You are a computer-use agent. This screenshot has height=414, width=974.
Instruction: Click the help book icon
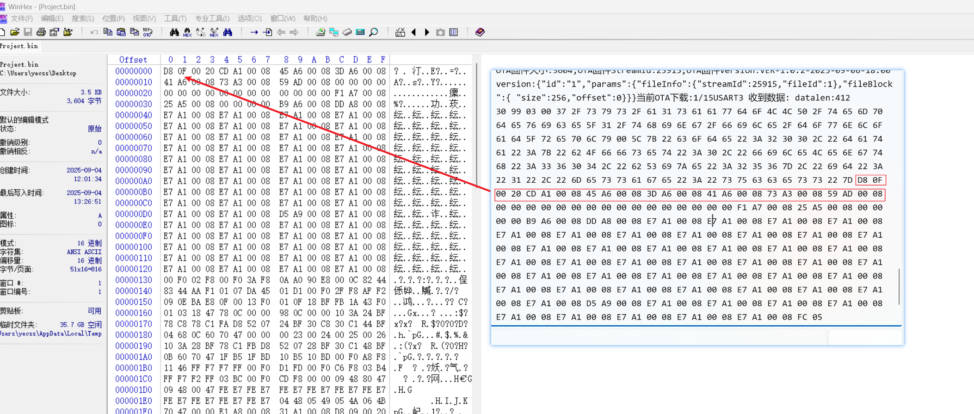[x=480, y=32]
